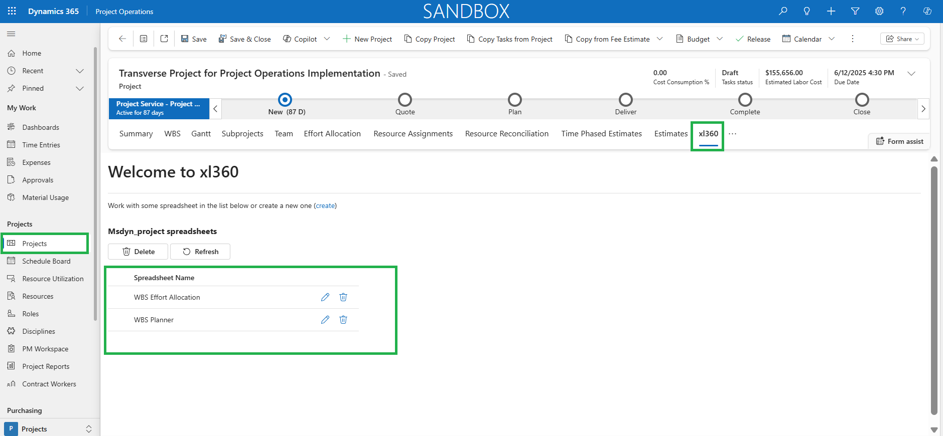This screenshot has height=436, width=943.
Task: Open the Copilot icon in header
Action: 927,11
